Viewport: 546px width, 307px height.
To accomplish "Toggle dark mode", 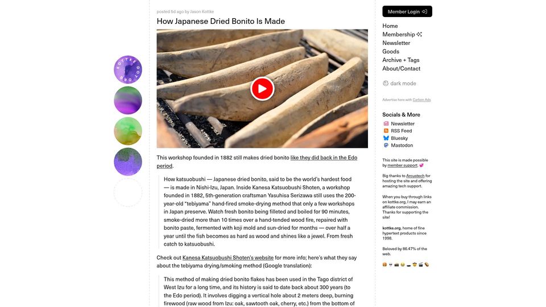I will (399, 83).
